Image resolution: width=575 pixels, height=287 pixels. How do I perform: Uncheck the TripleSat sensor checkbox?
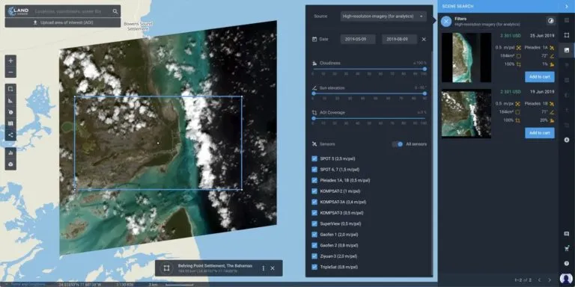(314, 267)
